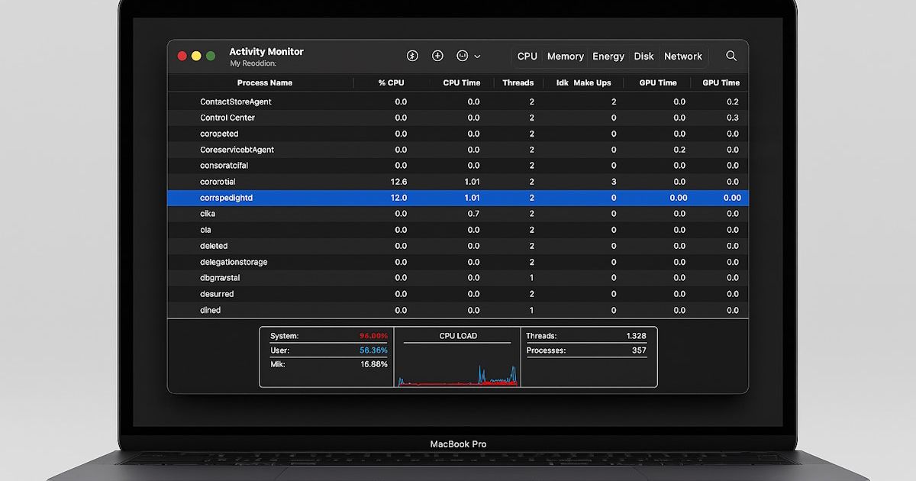The height and width of the screenshot is (481, 916).
Task: Click the stop process icon in toolbar
Action: pyautogui.click(x=412, y=56)
